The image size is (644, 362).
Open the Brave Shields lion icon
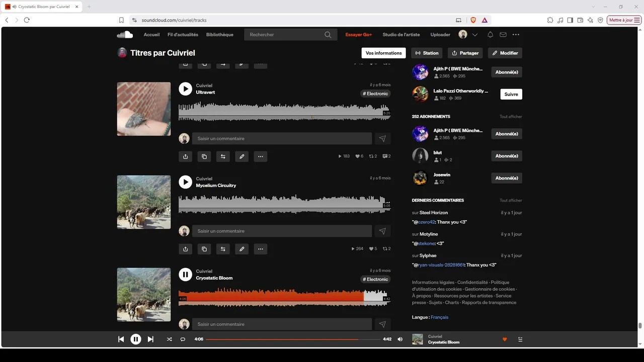(473, 20)
